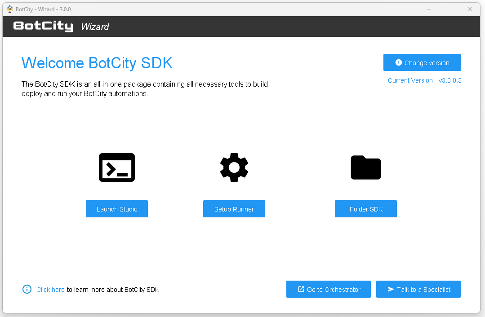Choose the Talk to a Specialist label
The width and height of the screenshot is (485, 317).
(x=423, y=290)
